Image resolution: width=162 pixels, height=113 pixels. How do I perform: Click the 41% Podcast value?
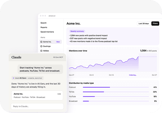pyautogui.click(x=155, y=87)
